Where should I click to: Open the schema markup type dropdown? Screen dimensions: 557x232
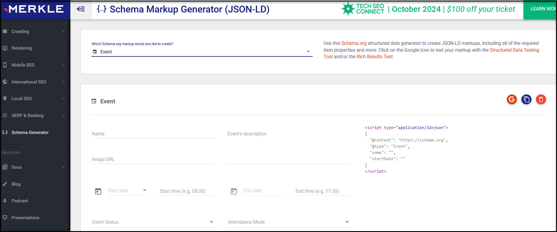(x=202, y=52)
